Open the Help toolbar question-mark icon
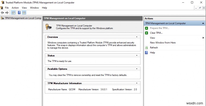The height and width of the screenshot is (106, 206). coord(19,13)
